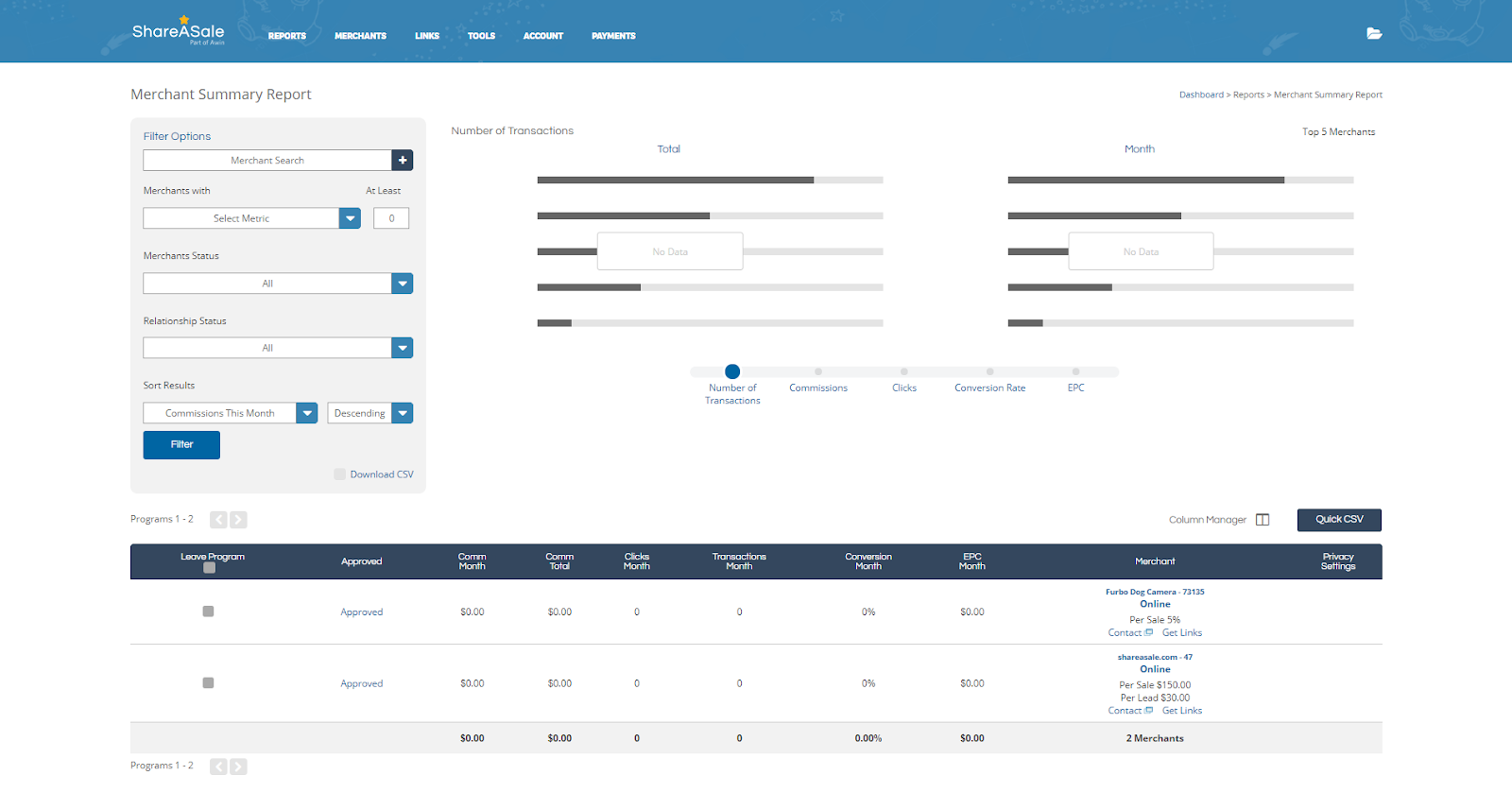
Task: Go to next page arrow above table
Action: (239, 520)
